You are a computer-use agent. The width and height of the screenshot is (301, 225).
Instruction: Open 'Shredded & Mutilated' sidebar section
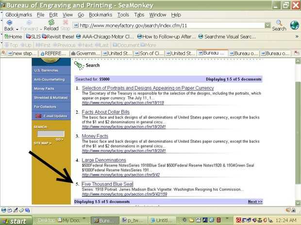[x=51, y=98]
